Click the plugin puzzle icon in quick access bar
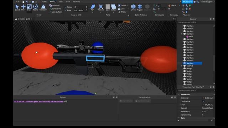The width and height of the screenshot is (228, 128). point(33,2)
